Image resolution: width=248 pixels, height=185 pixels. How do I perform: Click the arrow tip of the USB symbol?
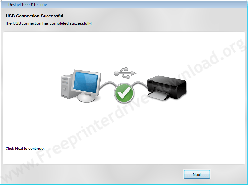(133, 73)
